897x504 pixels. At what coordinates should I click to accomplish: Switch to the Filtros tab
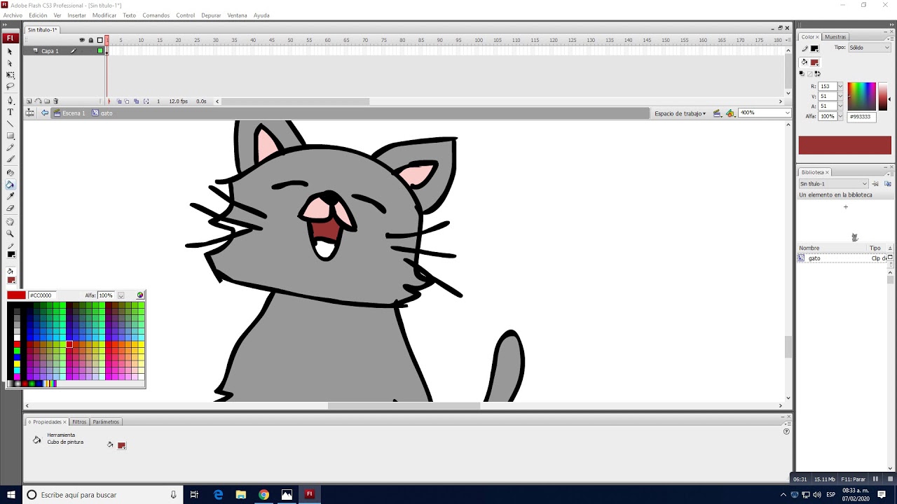pos(79,422)
